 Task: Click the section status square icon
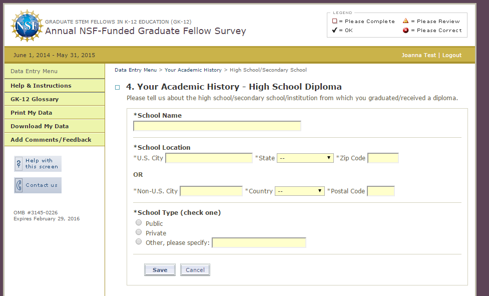pyautogui.click(x=118, y=87)
